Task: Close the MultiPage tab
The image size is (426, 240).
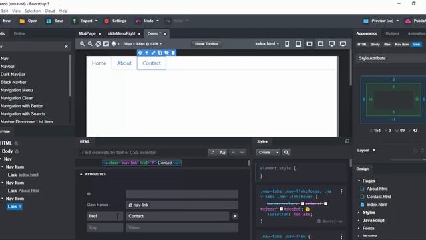Action: [x=99, y=34]
